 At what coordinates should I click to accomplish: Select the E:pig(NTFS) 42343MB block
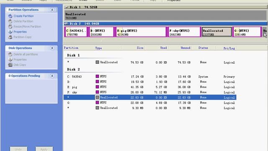pyautogui.click(x=141, y=32)
